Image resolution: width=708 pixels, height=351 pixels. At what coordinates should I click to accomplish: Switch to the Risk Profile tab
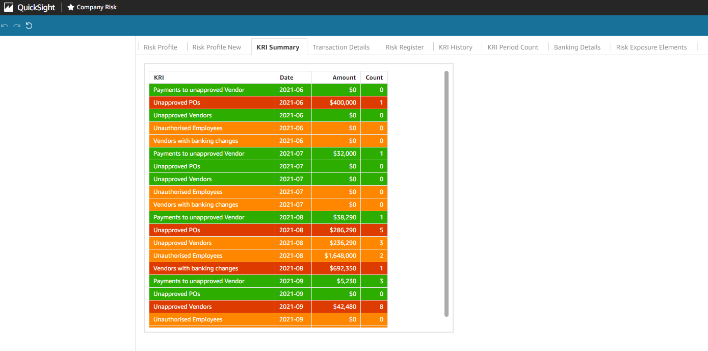161,47
